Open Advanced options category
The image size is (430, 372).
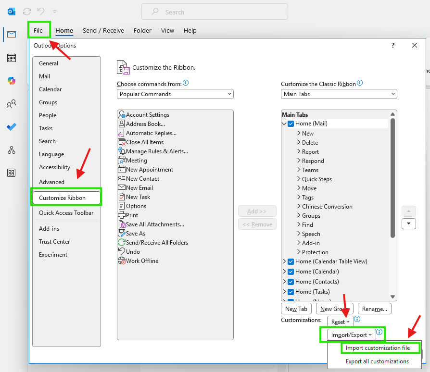click(x=51, y=182)
